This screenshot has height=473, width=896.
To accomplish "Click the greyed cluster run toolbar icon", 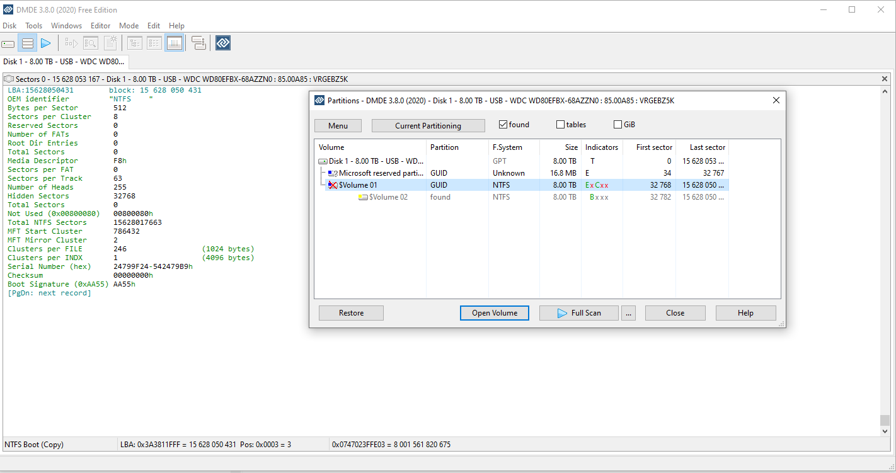I will (x=71, y=43).
